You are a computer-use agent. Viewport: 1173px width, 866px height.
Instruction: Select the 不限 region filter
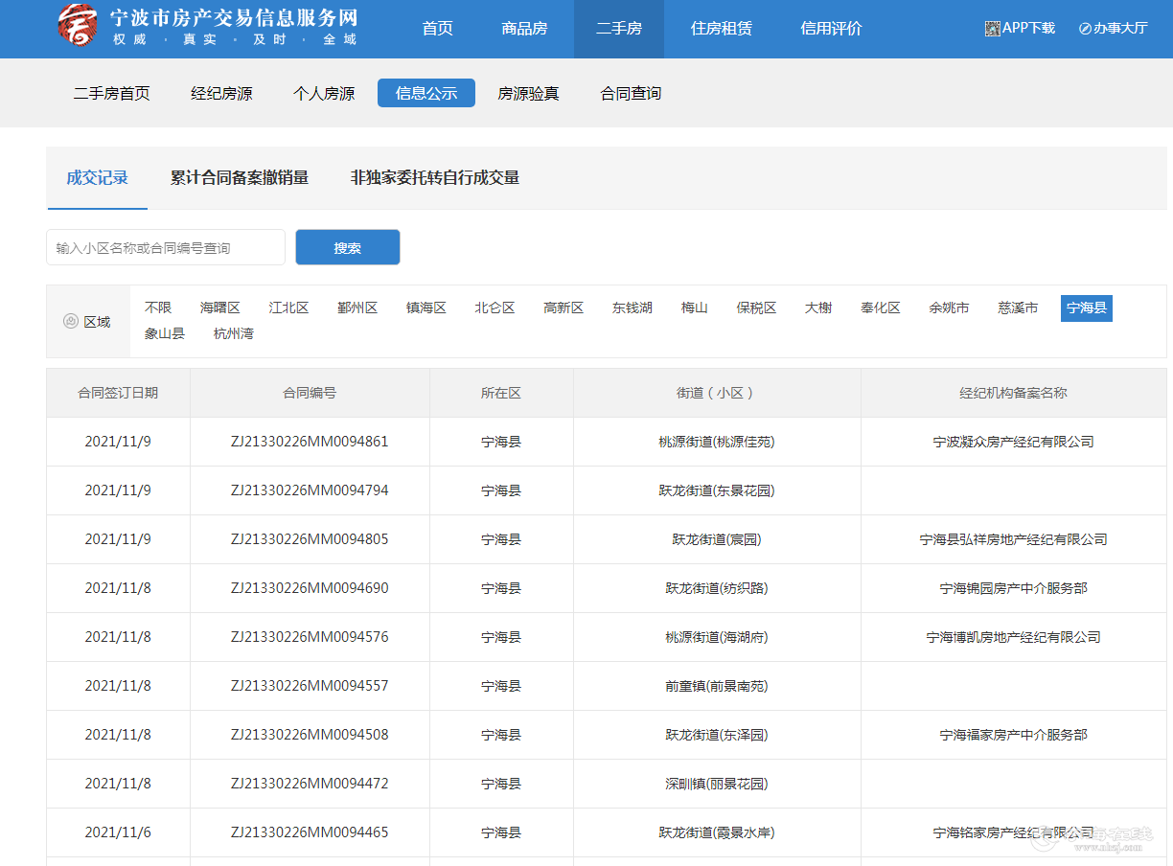point(158,308)
